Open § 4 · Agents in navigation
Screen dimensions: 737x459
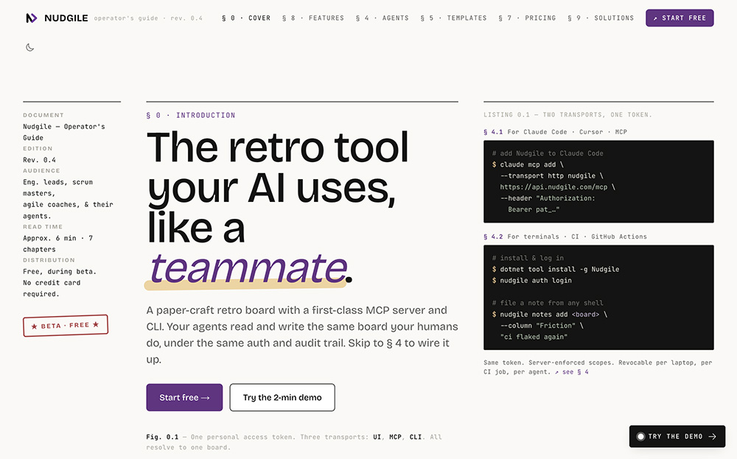tap(382, 18)
